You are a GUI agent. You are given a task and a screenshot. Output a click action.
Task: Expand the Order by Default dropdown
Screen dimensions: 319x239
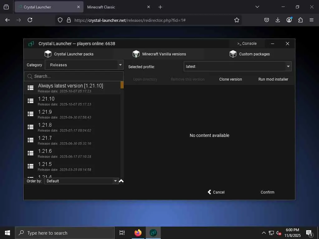coord(81,181)
